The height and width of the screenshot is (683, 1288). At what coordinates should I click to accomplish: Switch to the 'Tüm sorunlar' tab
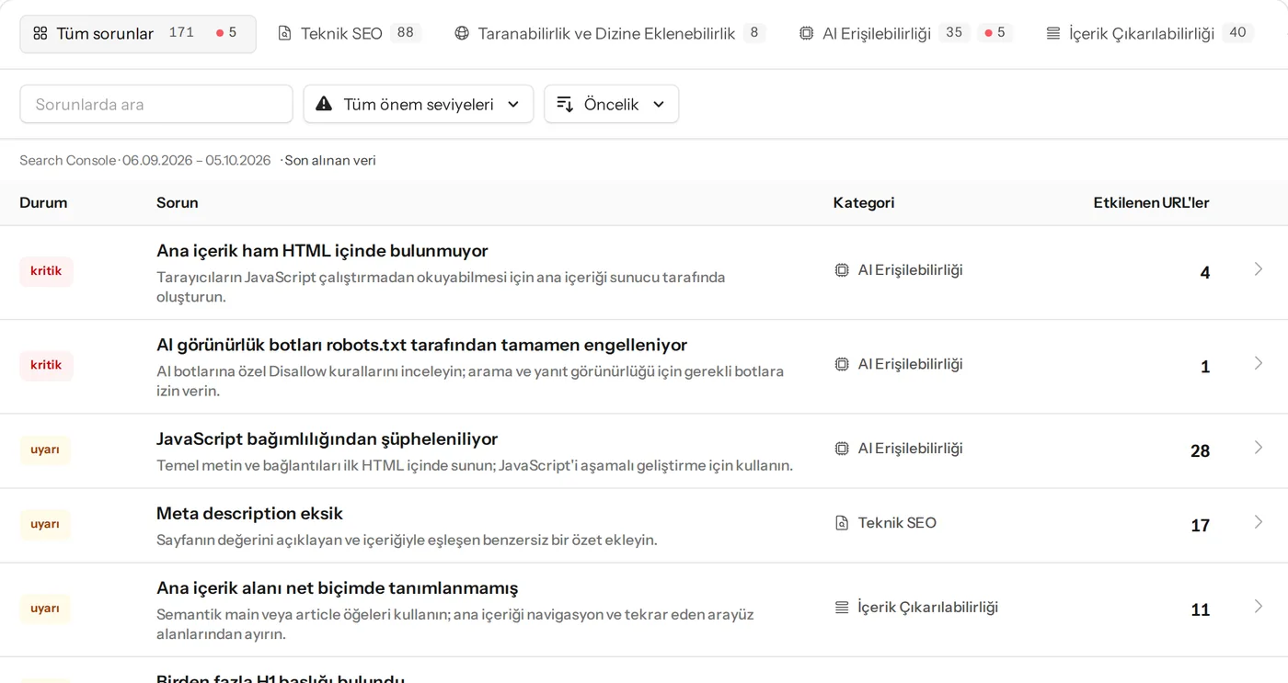click(138, 34)
